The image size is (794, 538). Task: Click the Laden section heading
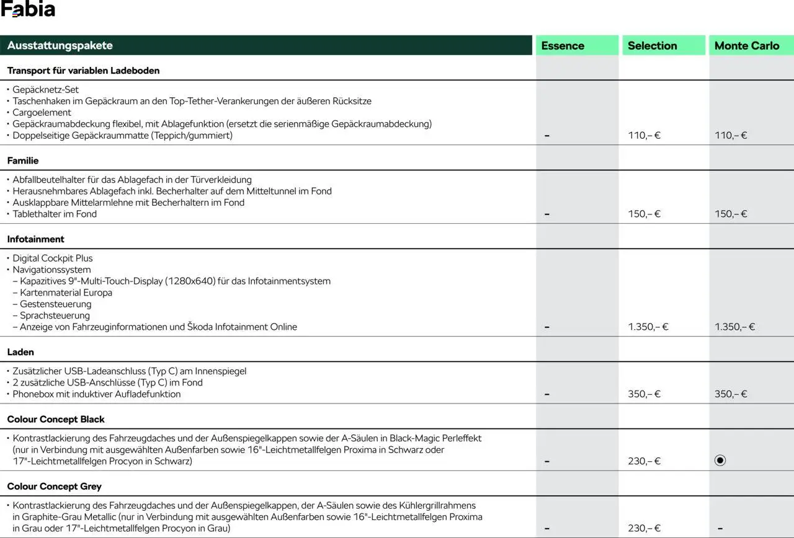tap(20, 352)
